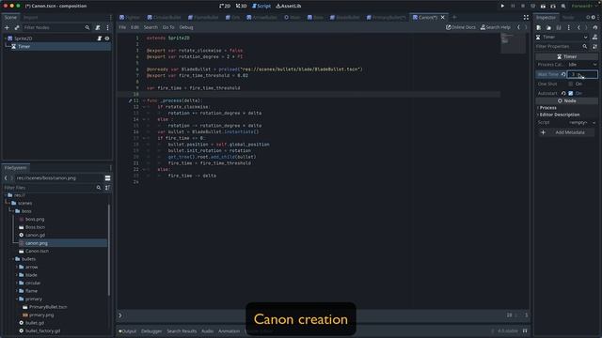Toggle distraction-free mode icon
The width and height of the screenshot is (602, 338).
point(526,17)
